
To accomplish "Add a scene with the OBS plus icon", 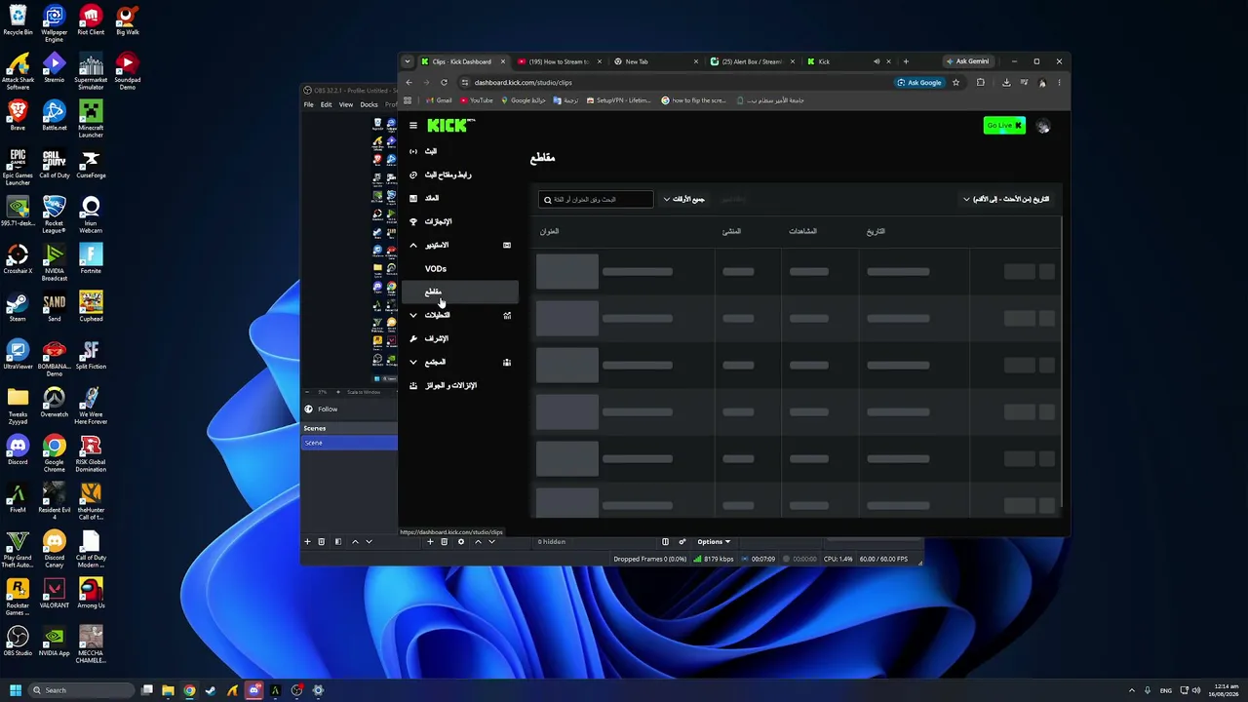I will coord(307,542).
